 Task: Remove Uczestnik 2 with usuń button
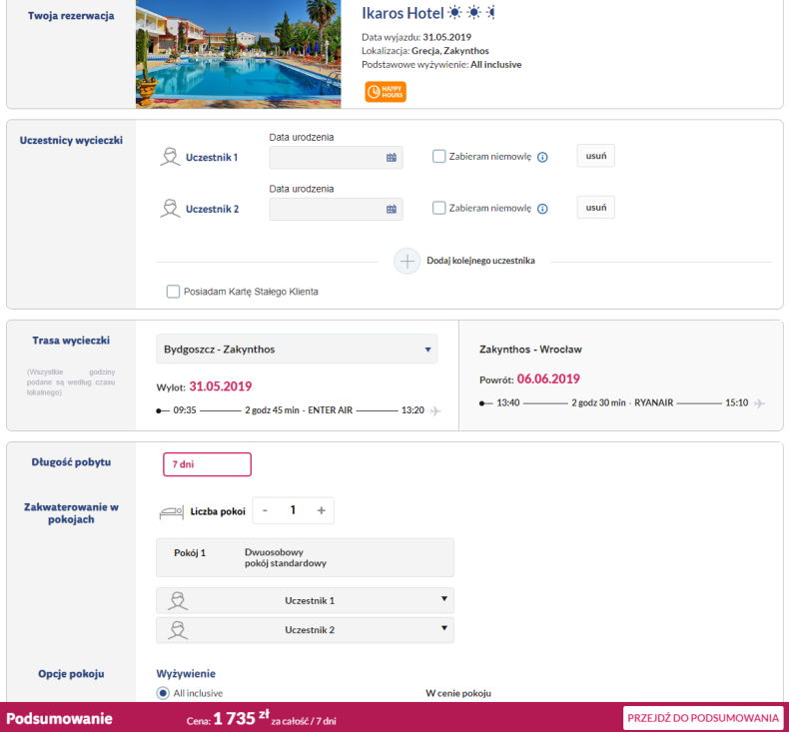(x=596, y=208)
